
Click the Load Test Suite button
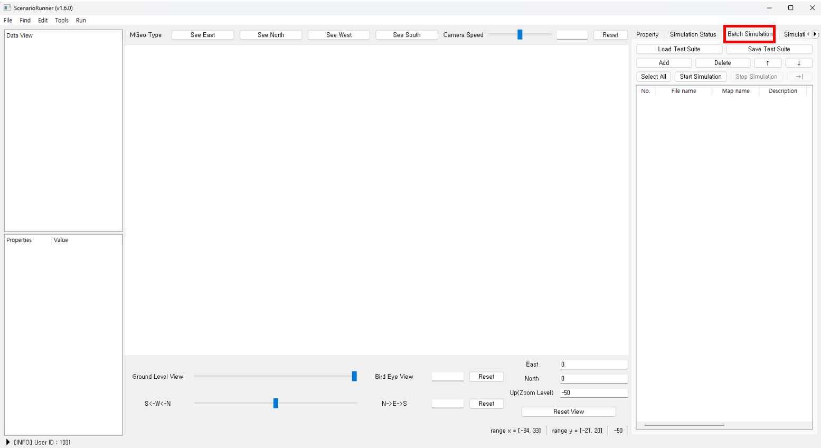[679, 49]
